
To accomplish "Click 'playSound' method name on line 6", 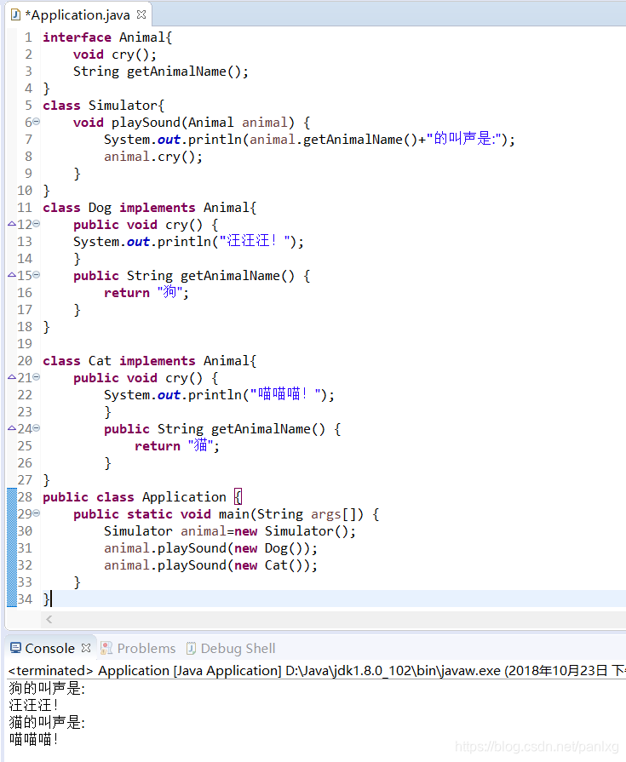I will coord(146,123).
